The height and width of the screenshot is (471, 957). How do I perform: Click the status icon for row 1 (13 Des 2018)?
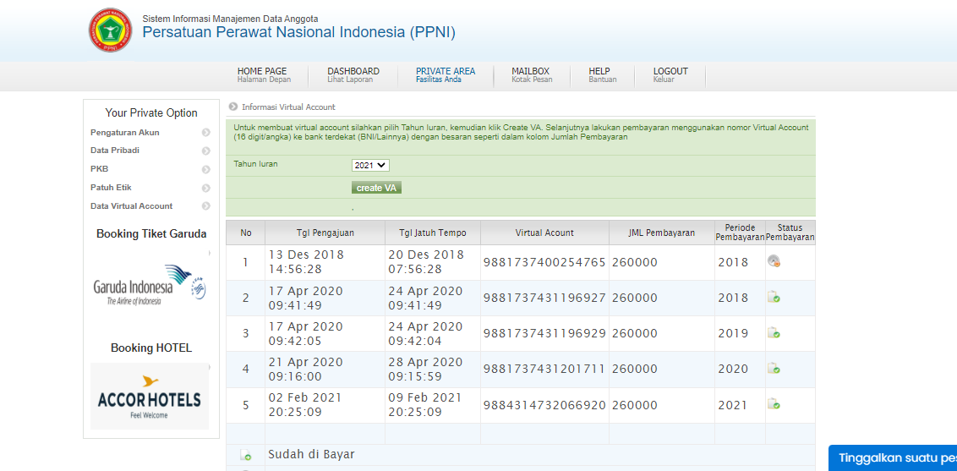coord(774,262)
